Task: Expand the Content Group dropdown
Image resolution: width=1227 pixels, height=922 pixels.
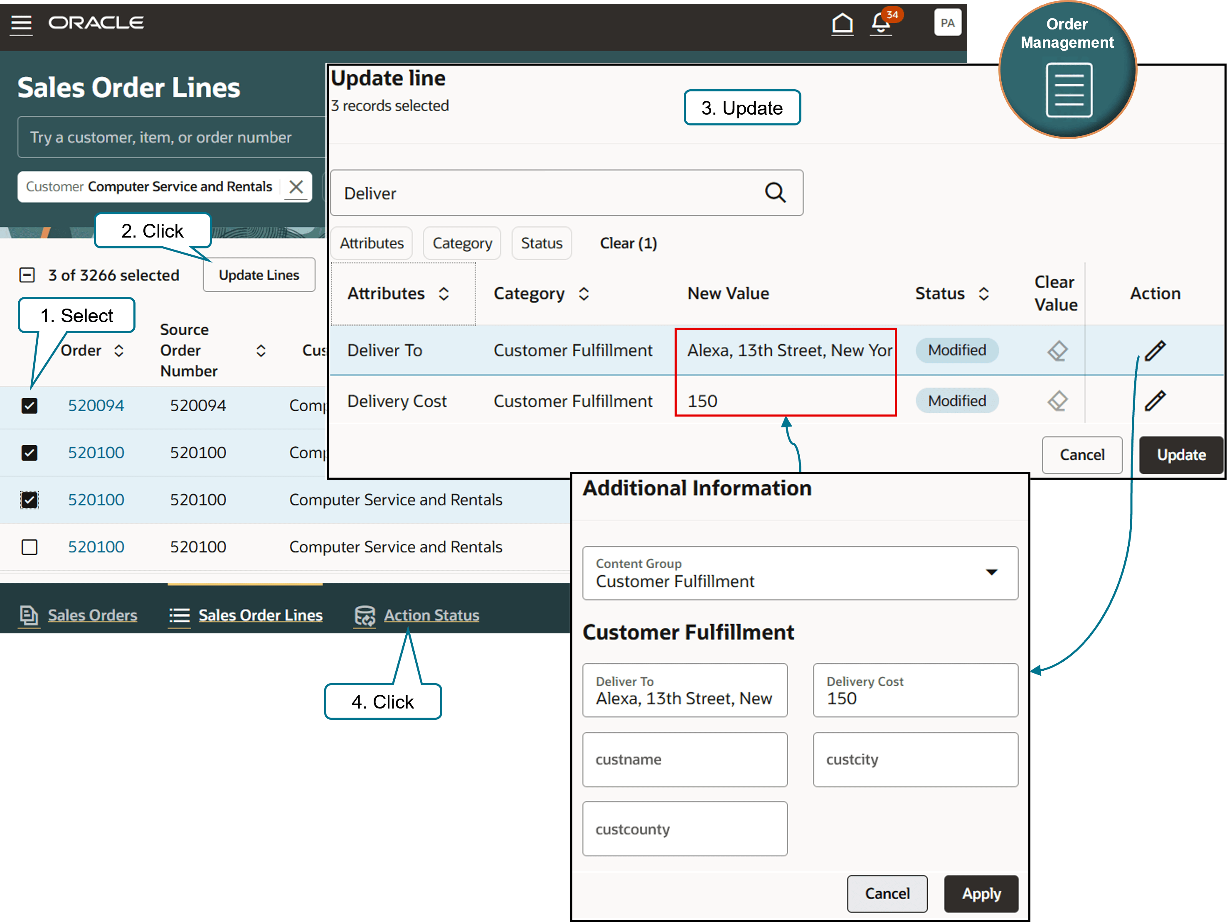Action: point(991,573)
